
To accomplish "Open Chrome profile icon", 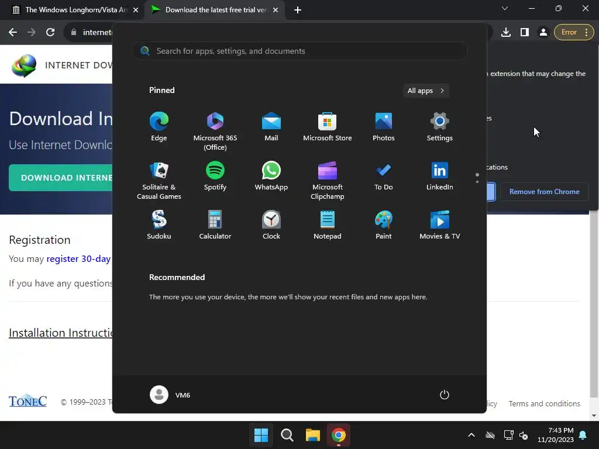I will coord(543,32).
